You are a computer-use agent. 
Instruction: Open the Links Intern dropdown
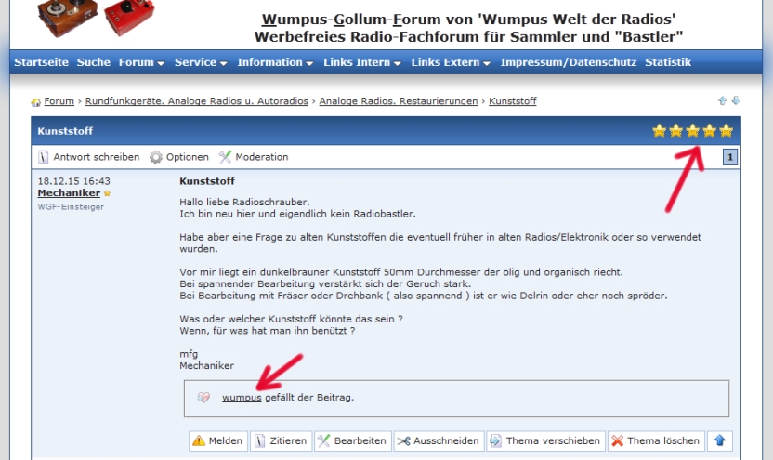point(362,62)
